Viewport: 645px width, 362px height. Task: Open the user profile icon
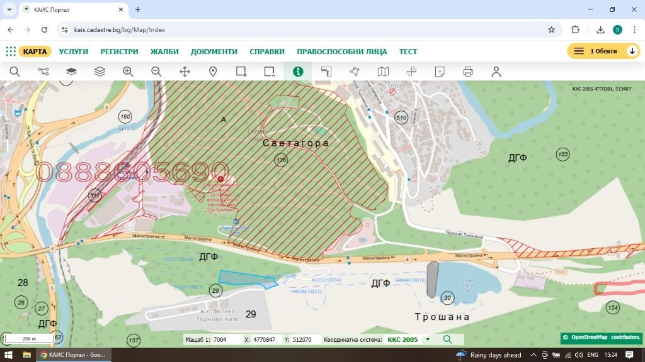[496, 72]
